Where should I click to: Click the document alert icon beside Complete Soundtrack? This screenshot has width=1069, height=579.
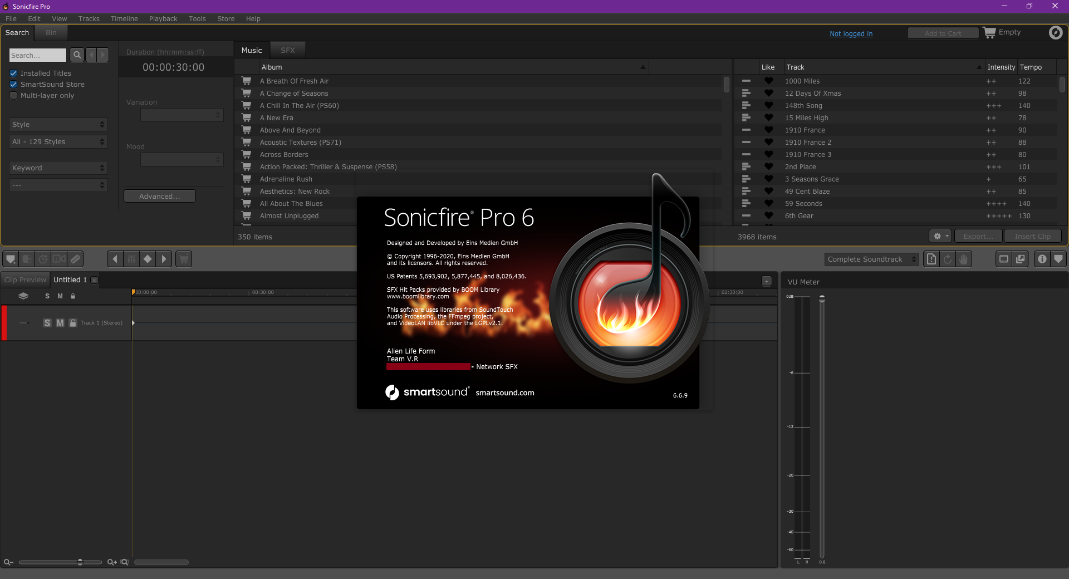pyautogui.click(x=931, y=259)
